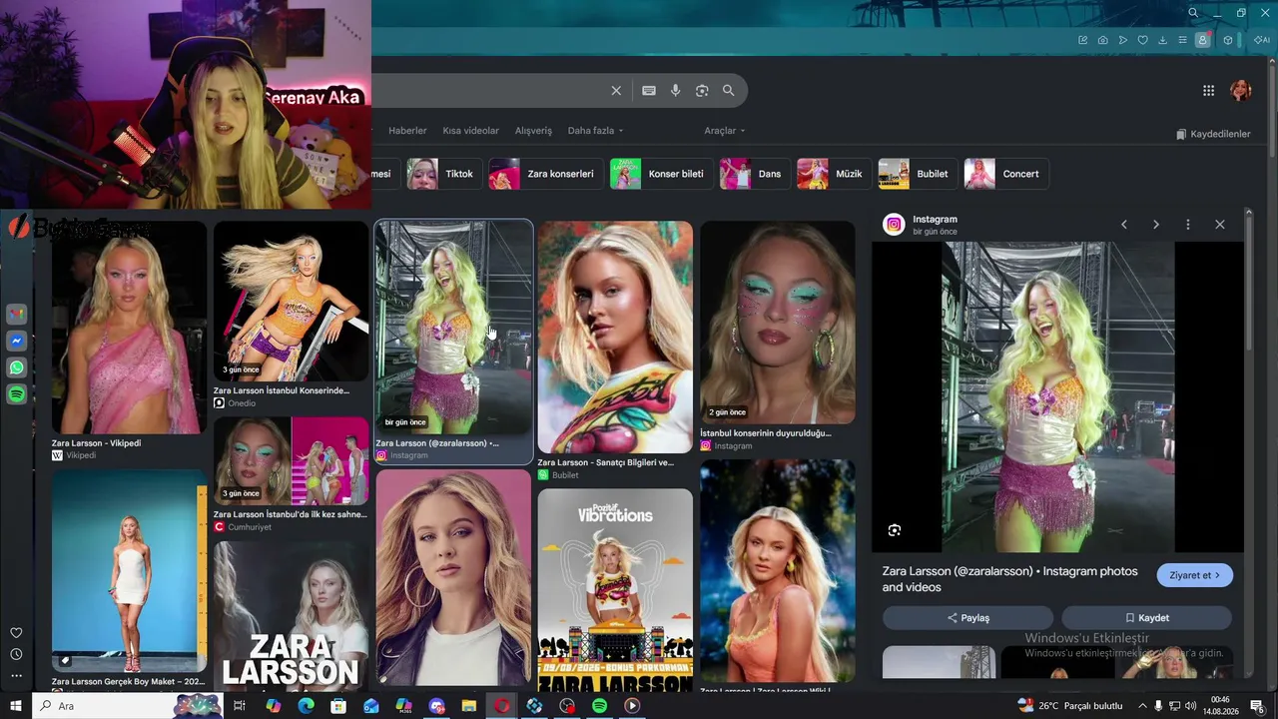Expand the 'Daha fazla' dropdown

click(x=595, y=131)
